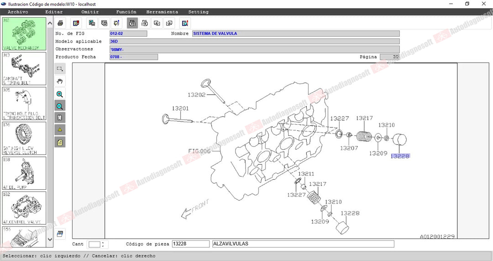Click the monitors network icon in toolbar
Image resolution: width=493 pixels, height=261 pixels.
tap(92, 23)
